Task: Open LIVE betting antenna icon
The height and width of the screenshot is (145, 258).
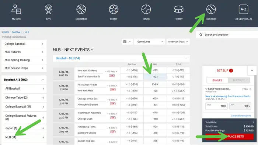Action: [49, 9]
